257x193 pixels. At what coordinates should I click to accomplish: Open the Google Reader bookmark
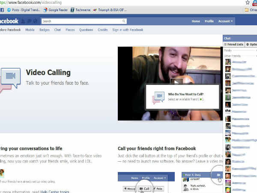[59, 10]
